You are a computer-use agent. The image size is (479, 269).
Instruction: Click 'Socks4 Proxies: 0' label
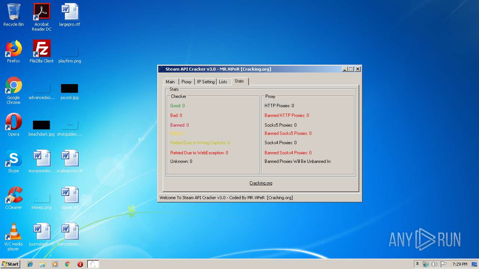(281, 143)
